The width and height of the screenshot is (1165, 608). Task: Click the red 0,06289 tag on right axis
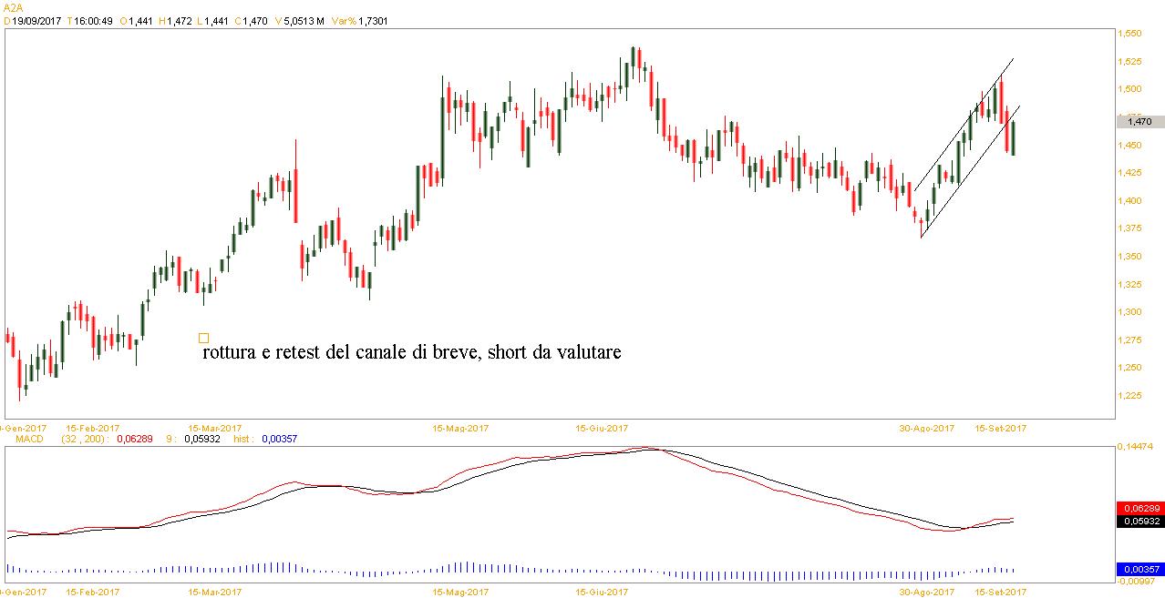point(1139,508)
